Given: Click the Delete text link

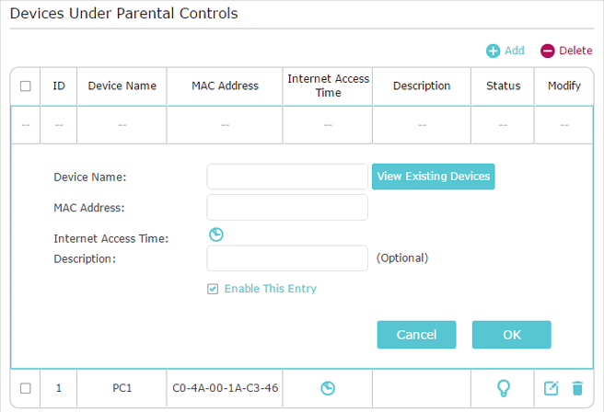Looking at the screenshot, I should pyautogui.click(x=575, y=51).
